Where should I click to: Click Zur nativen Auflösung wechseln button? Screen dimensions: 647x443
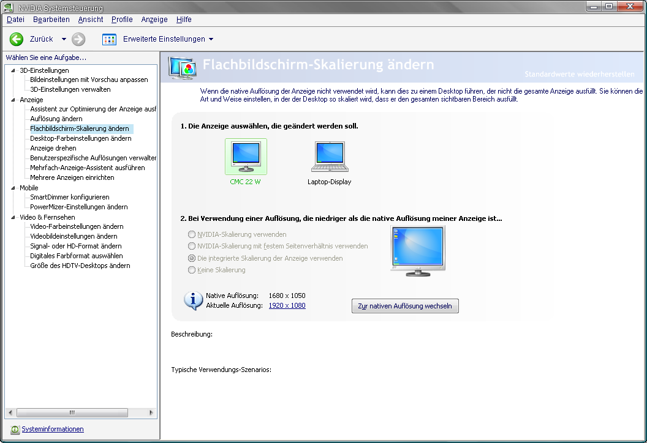pyautogui.click(x=405, y=306)
